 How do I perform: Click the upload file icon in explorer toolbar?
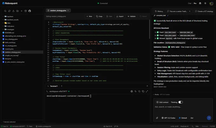pos(13,11)
